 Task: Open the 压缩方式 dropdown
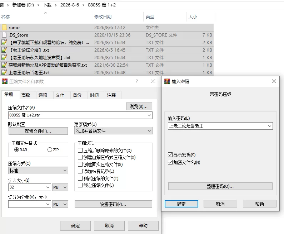tap(65, 171)
